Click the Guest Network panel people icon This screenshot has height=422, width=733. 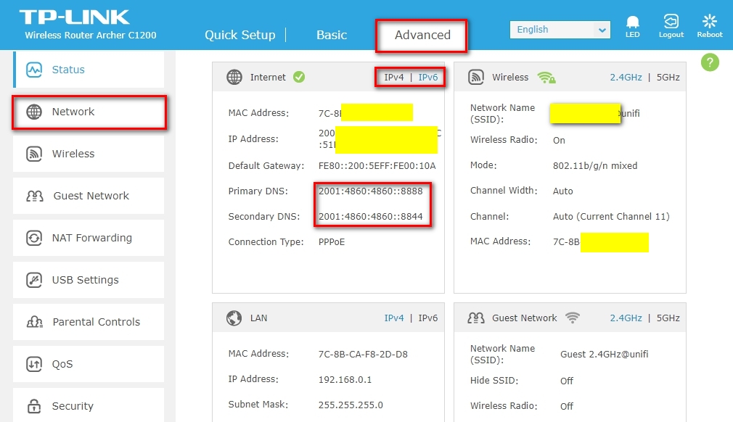tap(476, 318)
